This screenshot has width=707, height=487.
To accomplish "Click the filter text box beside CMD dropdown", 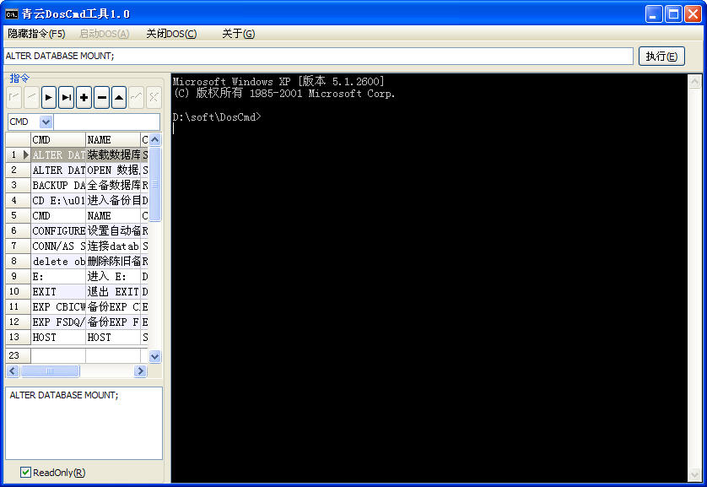I will (106, 122).
